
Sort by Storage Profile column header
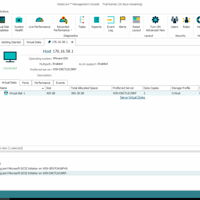pos(184,88)
